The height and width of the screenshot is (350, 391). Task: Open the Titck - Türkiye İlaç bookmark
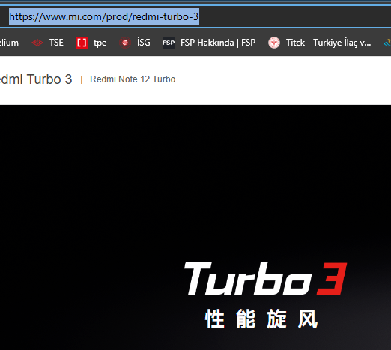pyautogui.click(x=320, y=43)
